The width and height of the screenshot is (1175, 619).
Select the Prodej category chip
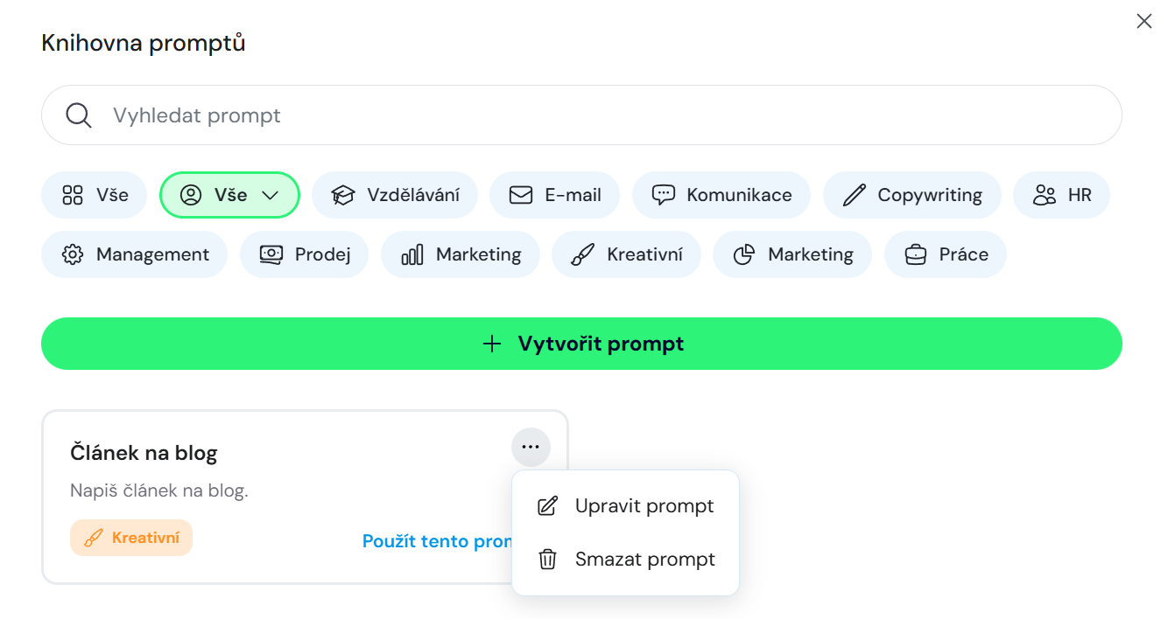[304, 254]
